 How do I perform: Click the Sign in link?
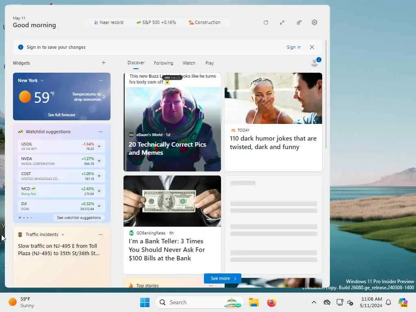[x=293, y=47]
